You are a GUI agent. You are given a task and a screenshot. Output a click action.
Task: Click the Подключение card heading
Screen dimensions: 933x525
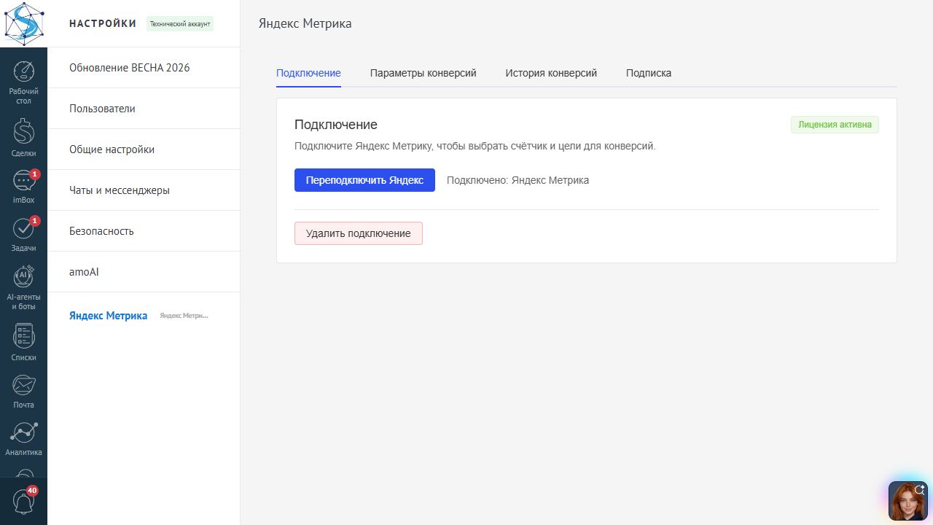336,125
